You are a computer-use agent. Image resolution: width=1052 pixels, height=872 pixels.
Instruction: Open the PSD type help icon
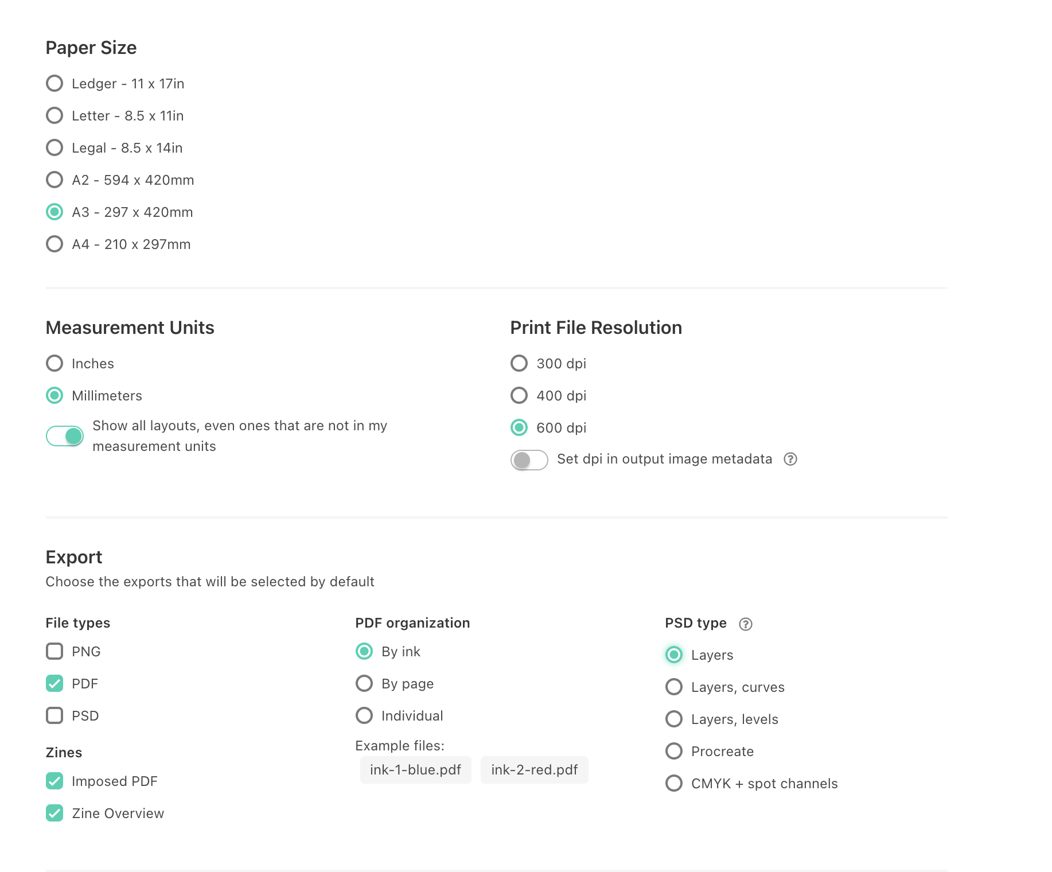(x=746, y=624)
